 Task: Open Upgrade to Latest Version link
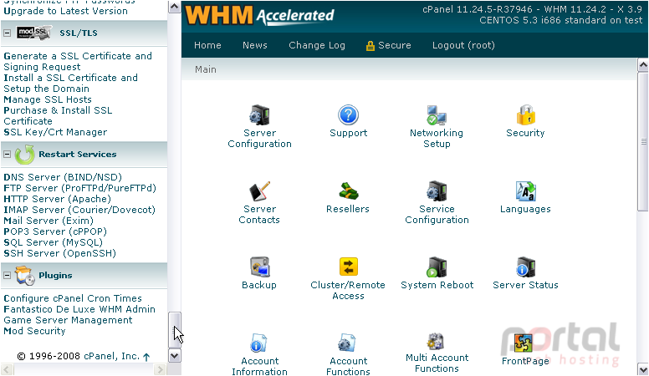click(66, 11)
